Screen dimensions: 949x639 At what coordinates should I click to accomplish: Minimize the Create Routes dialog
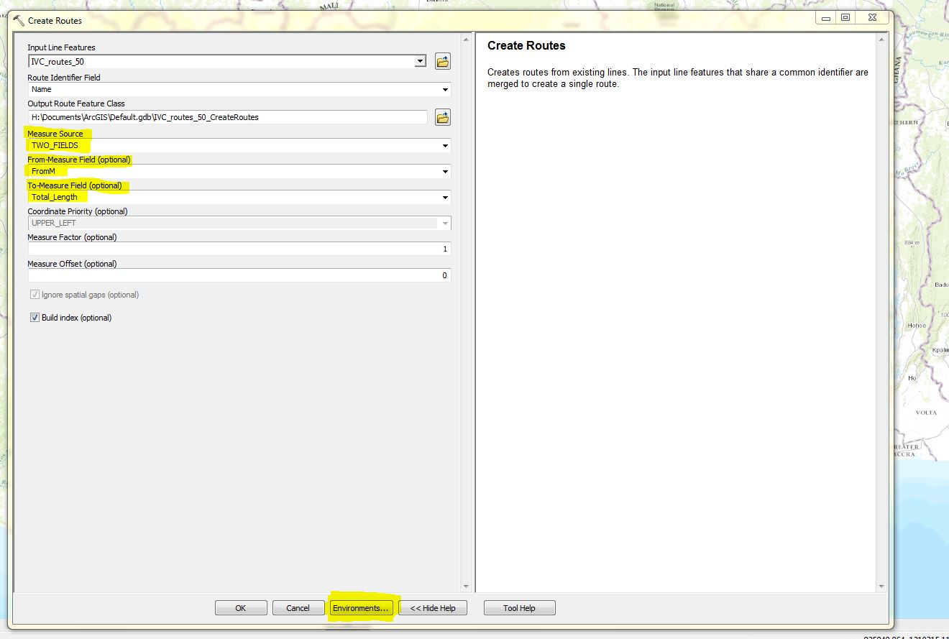pos(826,18)
